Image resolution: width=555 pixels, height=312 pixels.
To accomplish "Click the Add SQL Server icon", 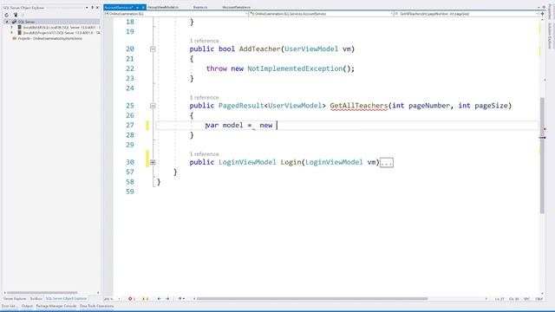I will pos(16,15).
